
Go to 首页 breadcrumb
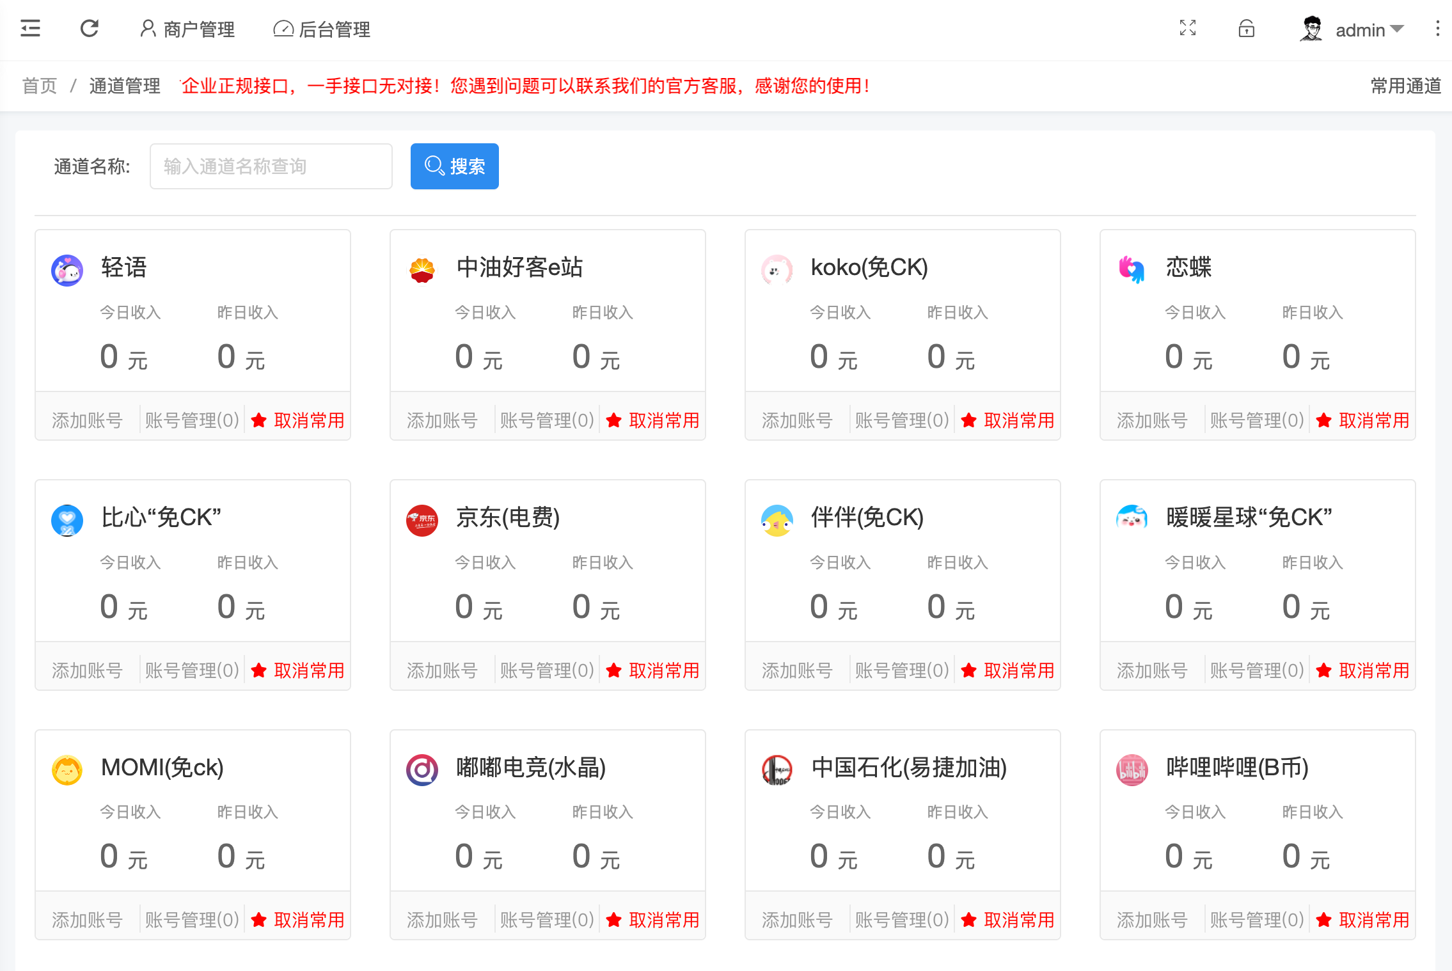pos(40,86)
